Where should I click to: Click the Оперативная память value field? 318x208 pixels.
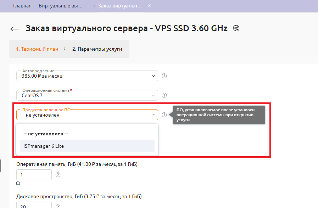coord(34,175)
